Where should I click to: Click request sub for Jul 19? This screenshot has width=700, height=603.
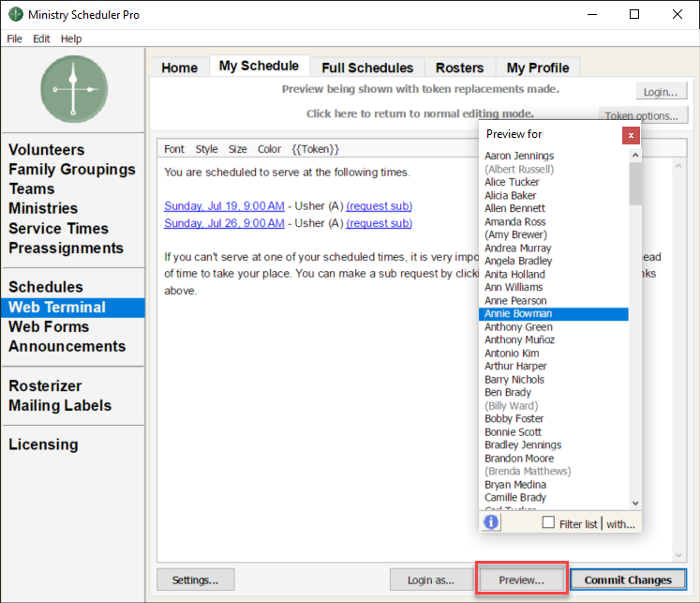[x=379, y=206]
